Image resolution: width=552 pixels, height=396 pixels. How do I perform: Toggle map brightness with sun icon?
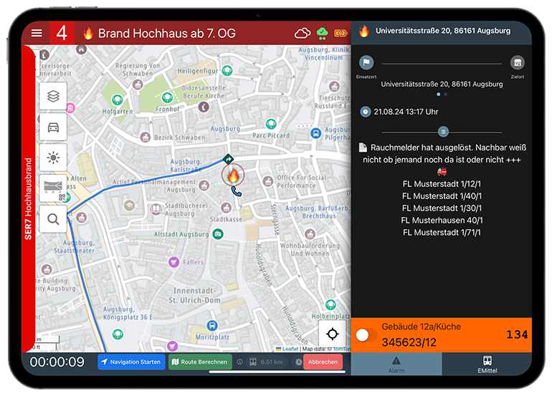coord(53,158)
